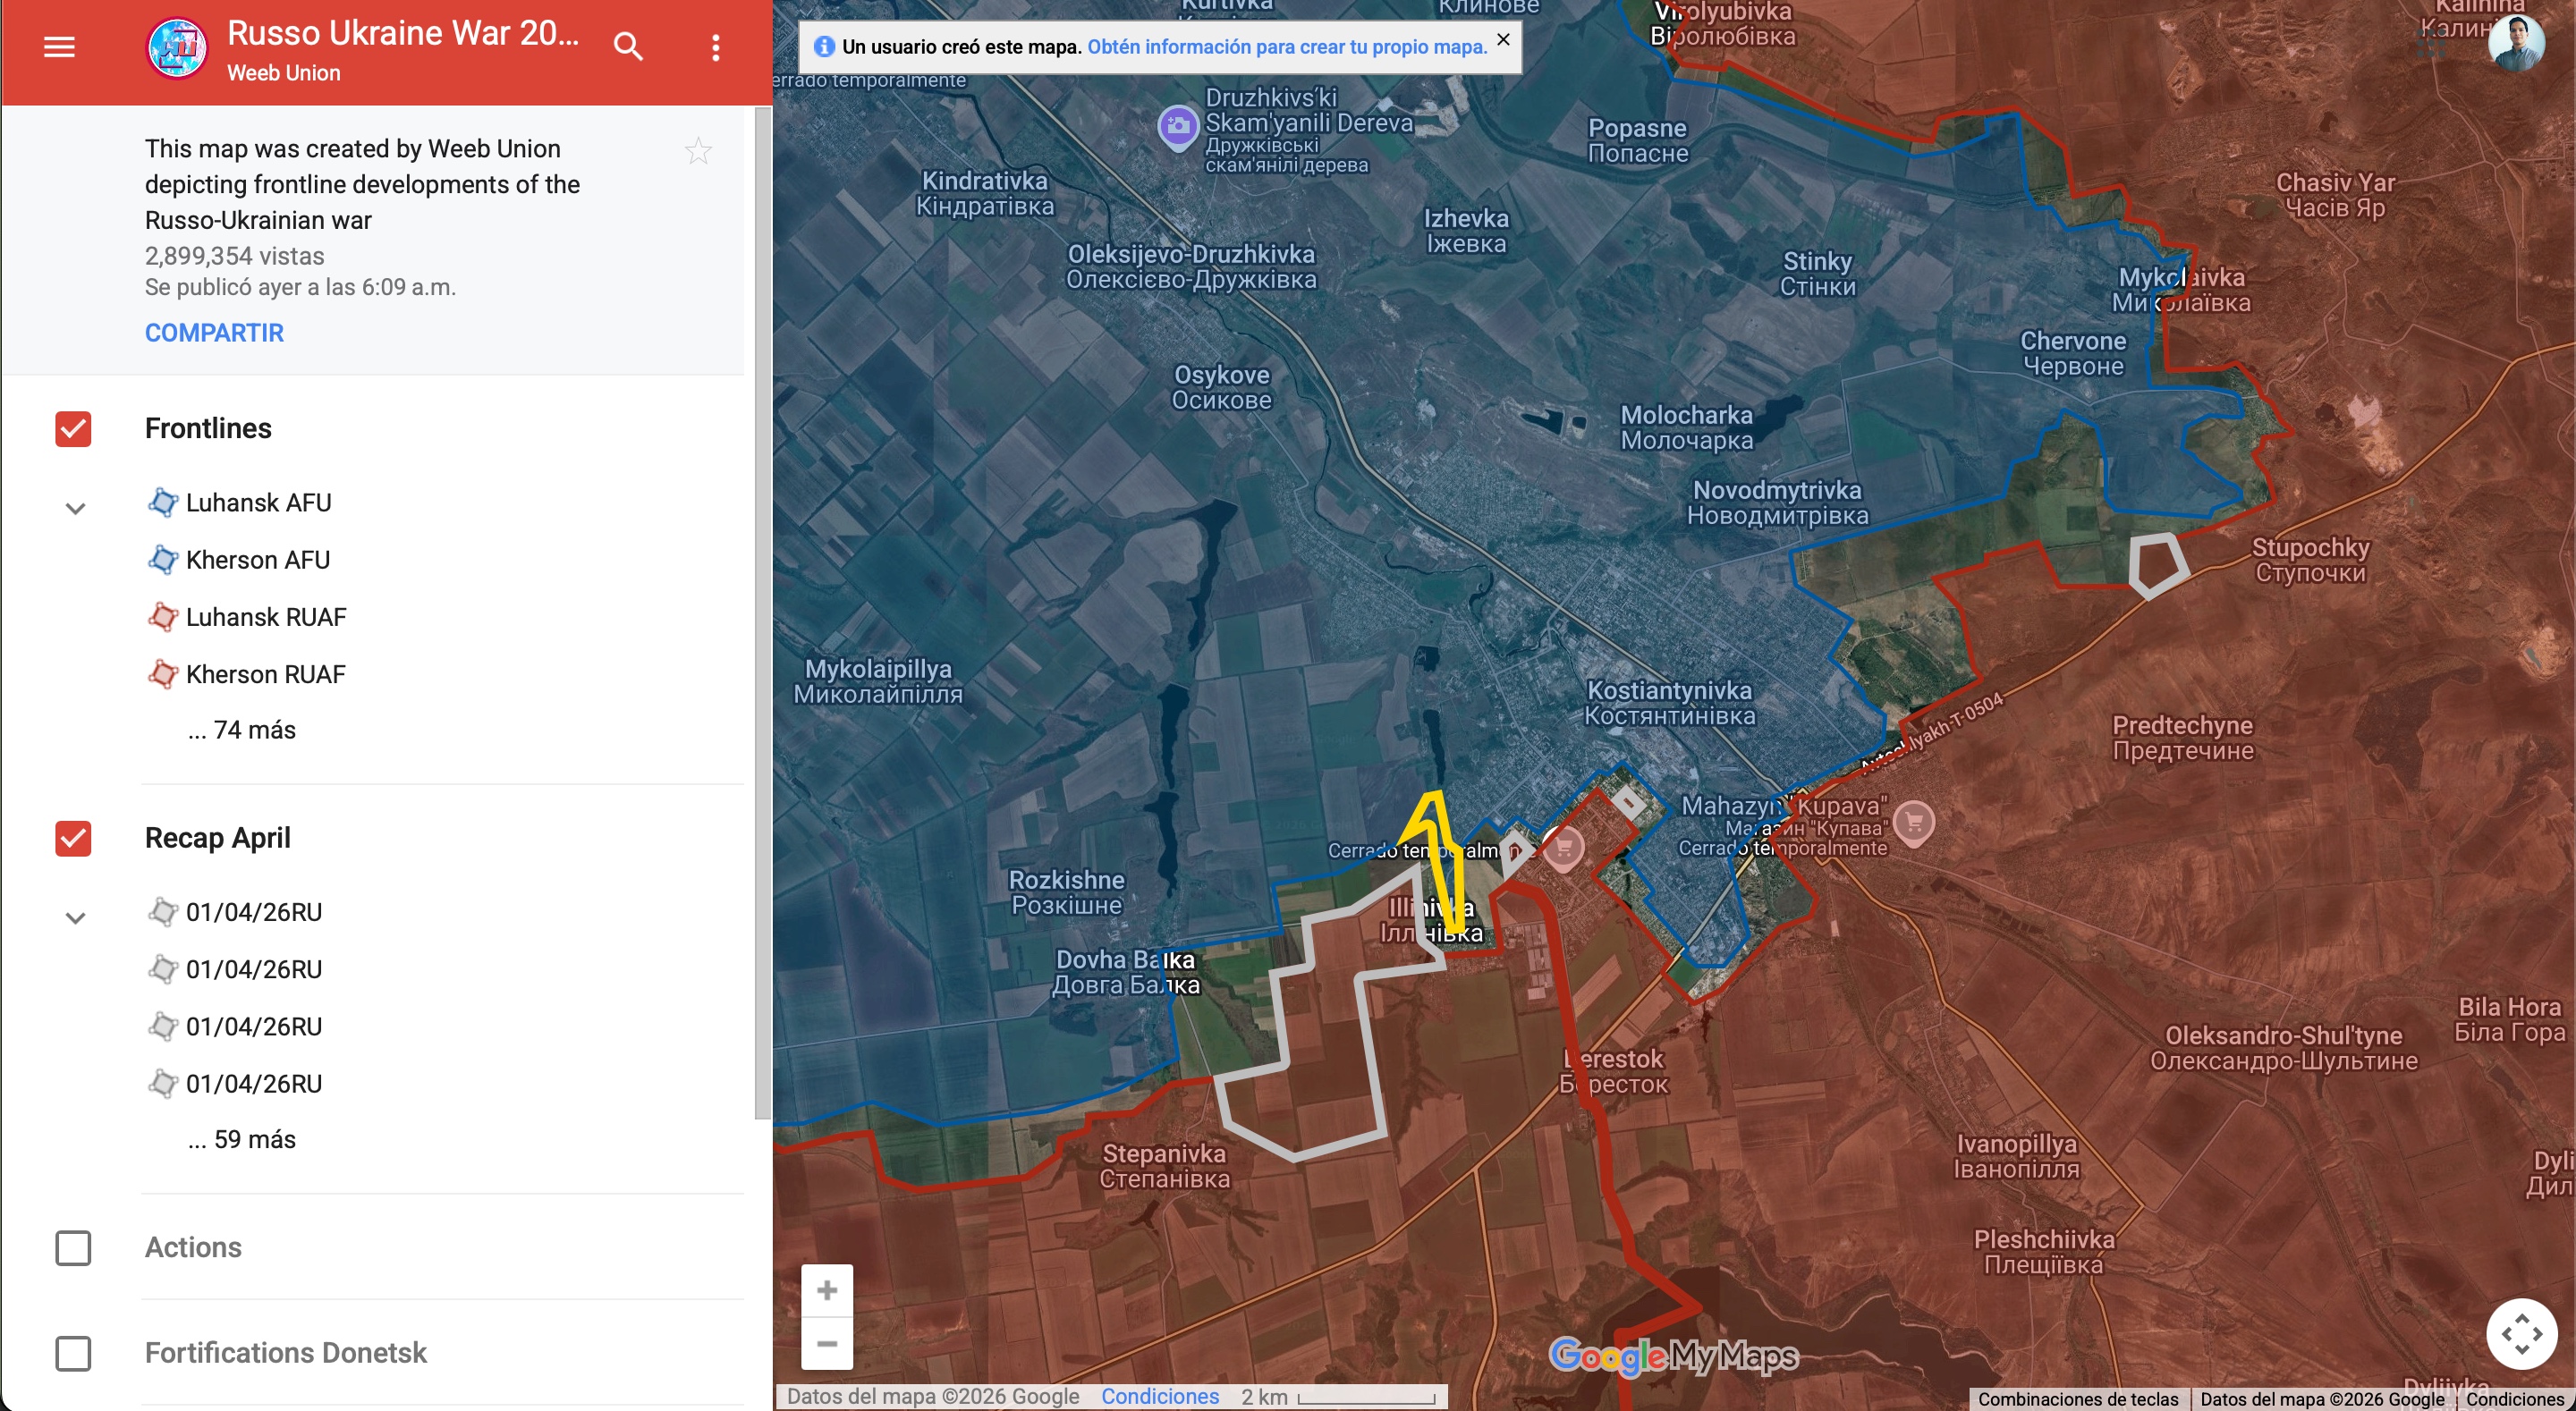Open the three-dot more options menu
The height and width of the screenshot is (1411, 2576).
716,47
